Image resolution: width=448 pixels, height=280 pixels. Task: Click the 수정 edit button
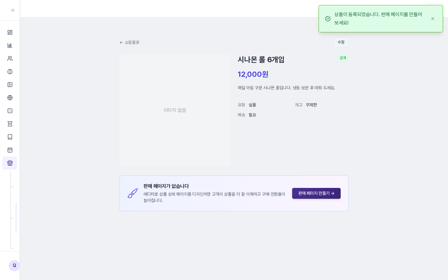341,42
